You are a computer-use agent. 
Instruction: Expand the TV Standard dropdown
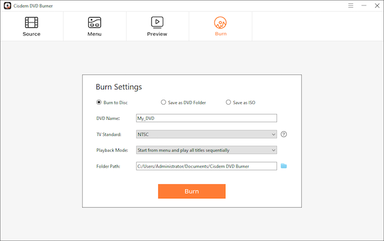[206, 134]
